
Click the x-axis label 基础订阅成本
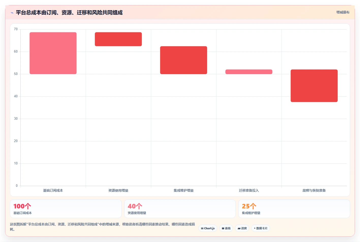point(53,190)
